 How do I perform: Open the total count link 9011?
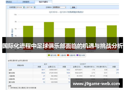[43, 70]
